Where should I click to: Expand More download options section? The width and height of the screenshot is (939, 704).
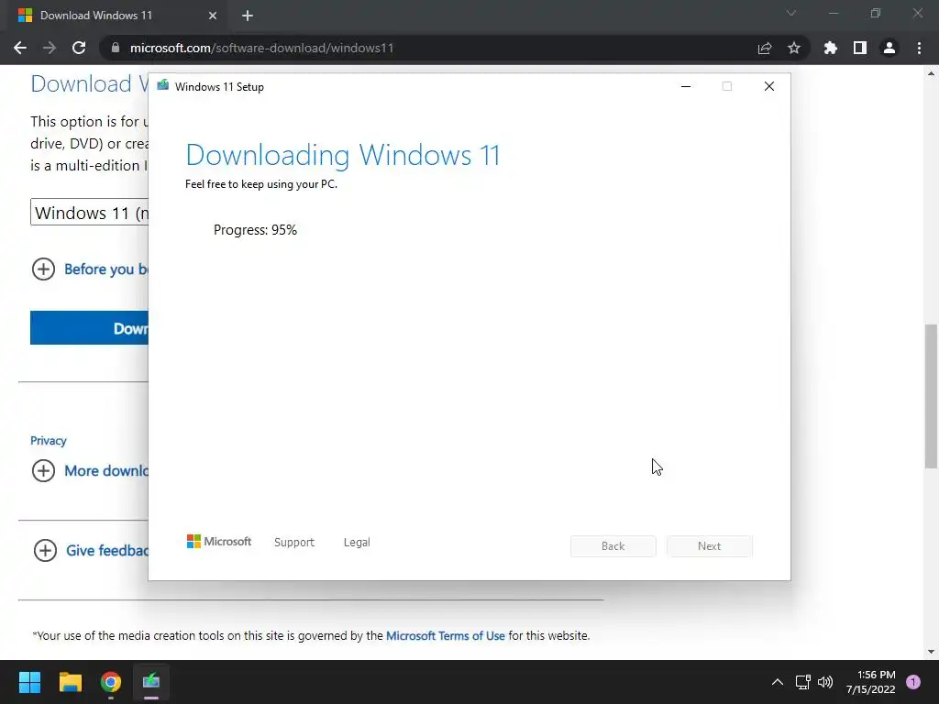43,470
